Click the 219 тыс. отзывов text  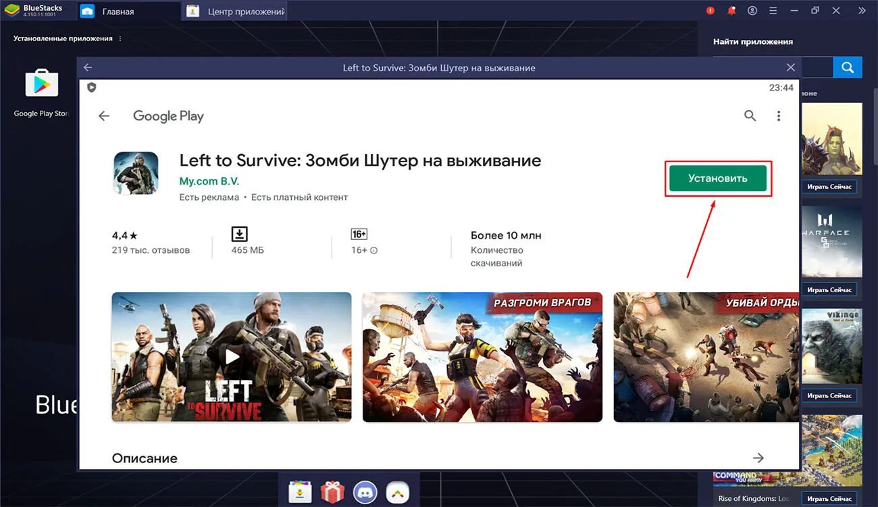(151, 250)
